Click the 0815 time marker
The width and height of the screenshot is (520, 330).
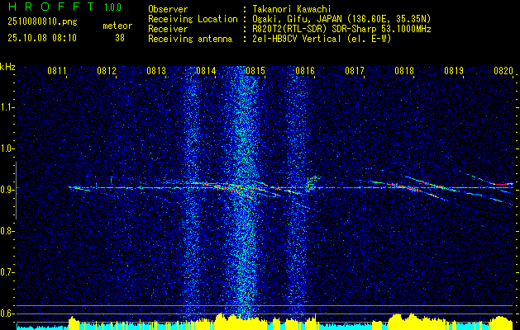[255, 70]
